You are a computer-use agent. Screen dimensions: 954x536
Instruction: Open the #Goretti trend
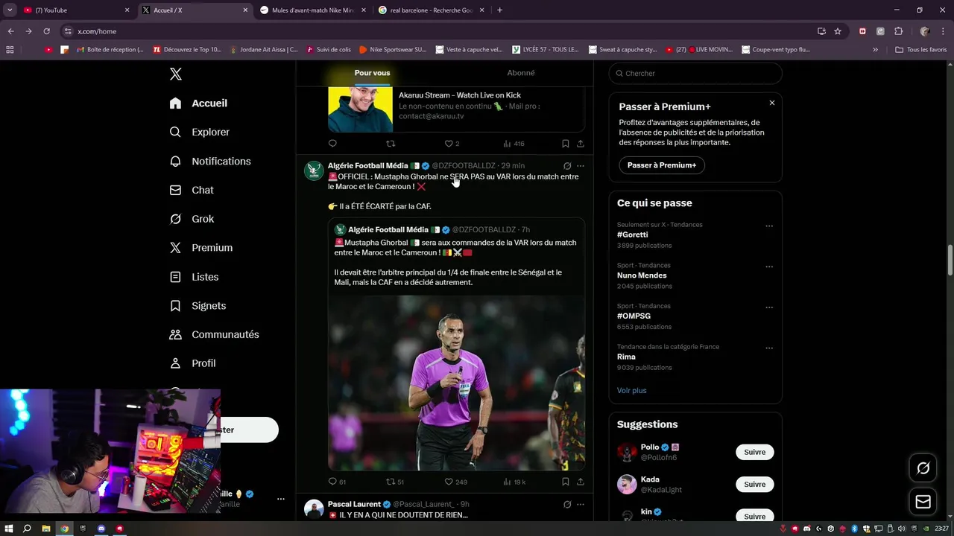pos(633,234)
